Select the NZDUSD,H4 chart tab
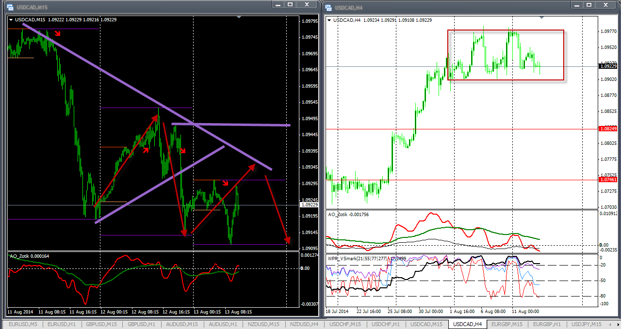The height and width of the screenshot is (329, 621). (304, 324)
